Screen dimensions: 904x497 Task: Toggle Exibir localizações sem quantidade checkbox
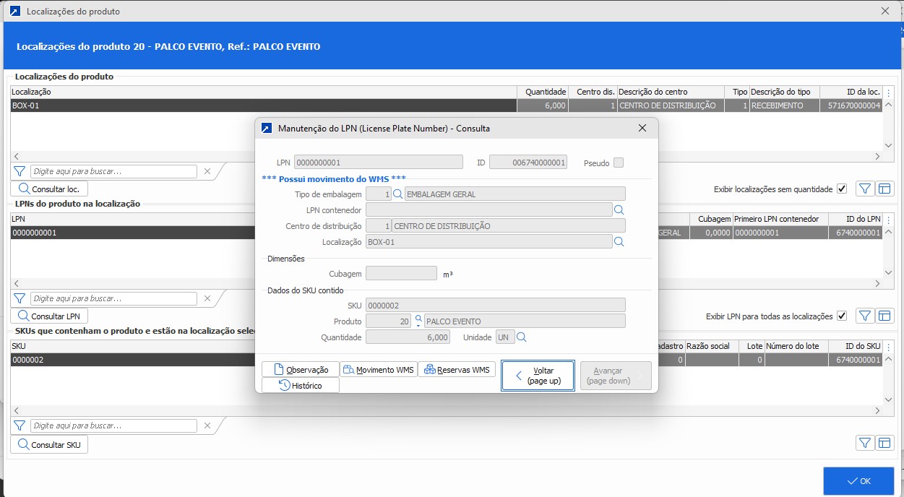tap(841, 189)
